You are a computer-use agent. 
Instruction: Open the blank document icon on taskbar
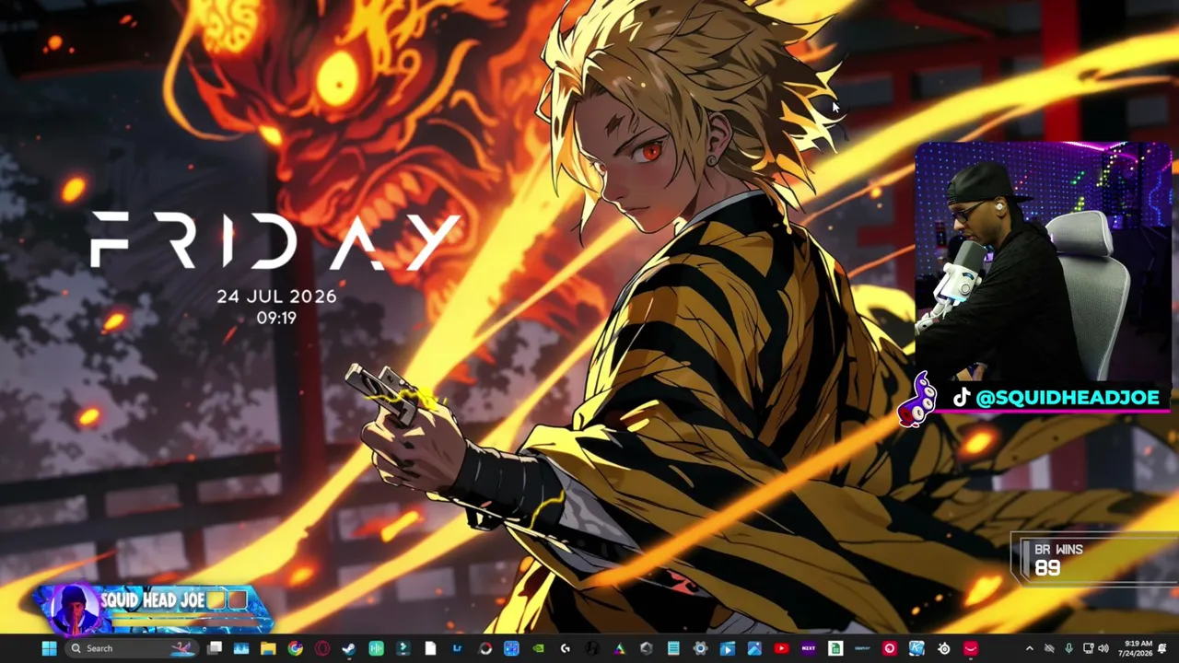click(x=430, y=648)
